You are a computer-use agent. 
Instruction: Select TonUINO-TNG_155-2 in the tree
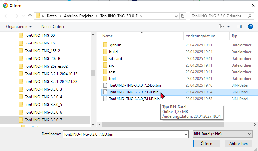pos(42,51)
